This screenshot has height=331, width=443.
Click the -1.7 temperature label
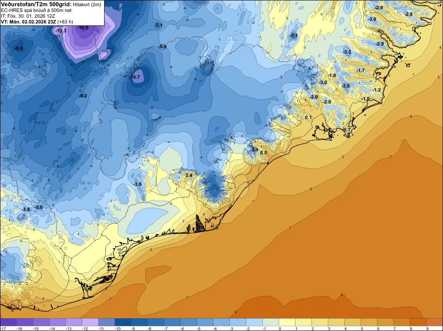coord(361,70)
